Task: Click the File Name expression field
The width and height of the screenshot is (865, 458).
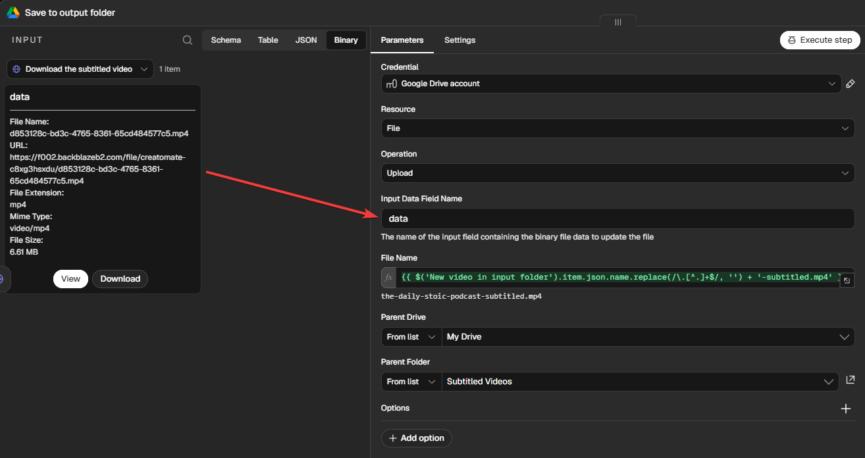Action: [x=617, y=278]
